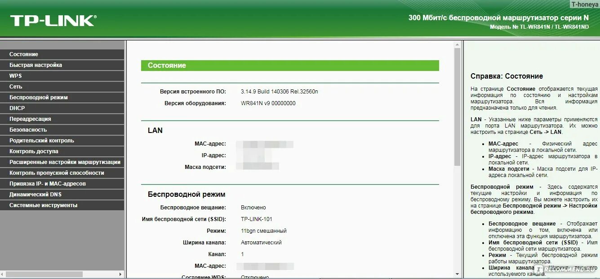Click the Беспроводной режим section heading
This screenshot has width=600, height=279.
pos(187,195)
